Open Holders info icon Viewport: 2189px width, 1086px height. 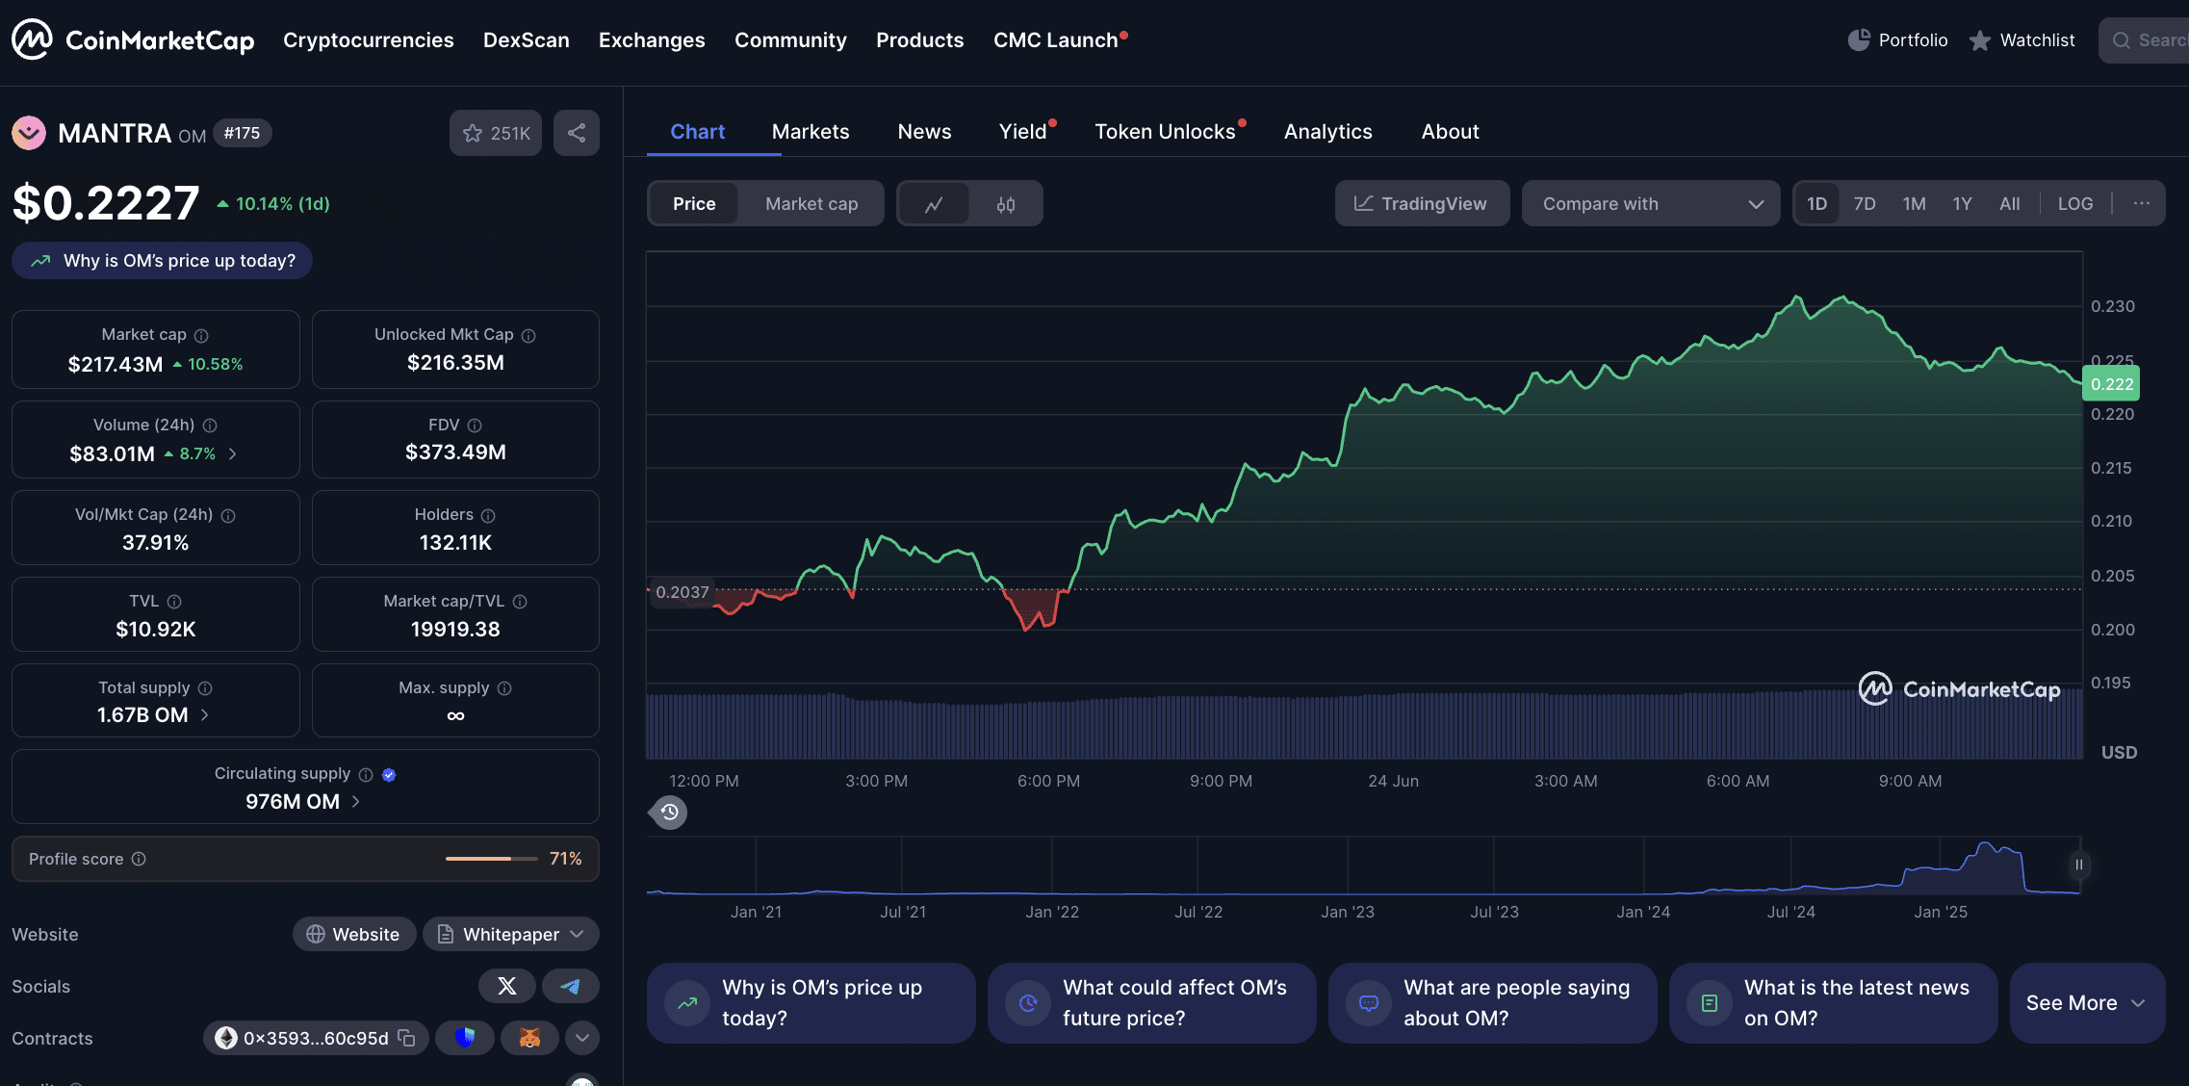tap(488, 515)
